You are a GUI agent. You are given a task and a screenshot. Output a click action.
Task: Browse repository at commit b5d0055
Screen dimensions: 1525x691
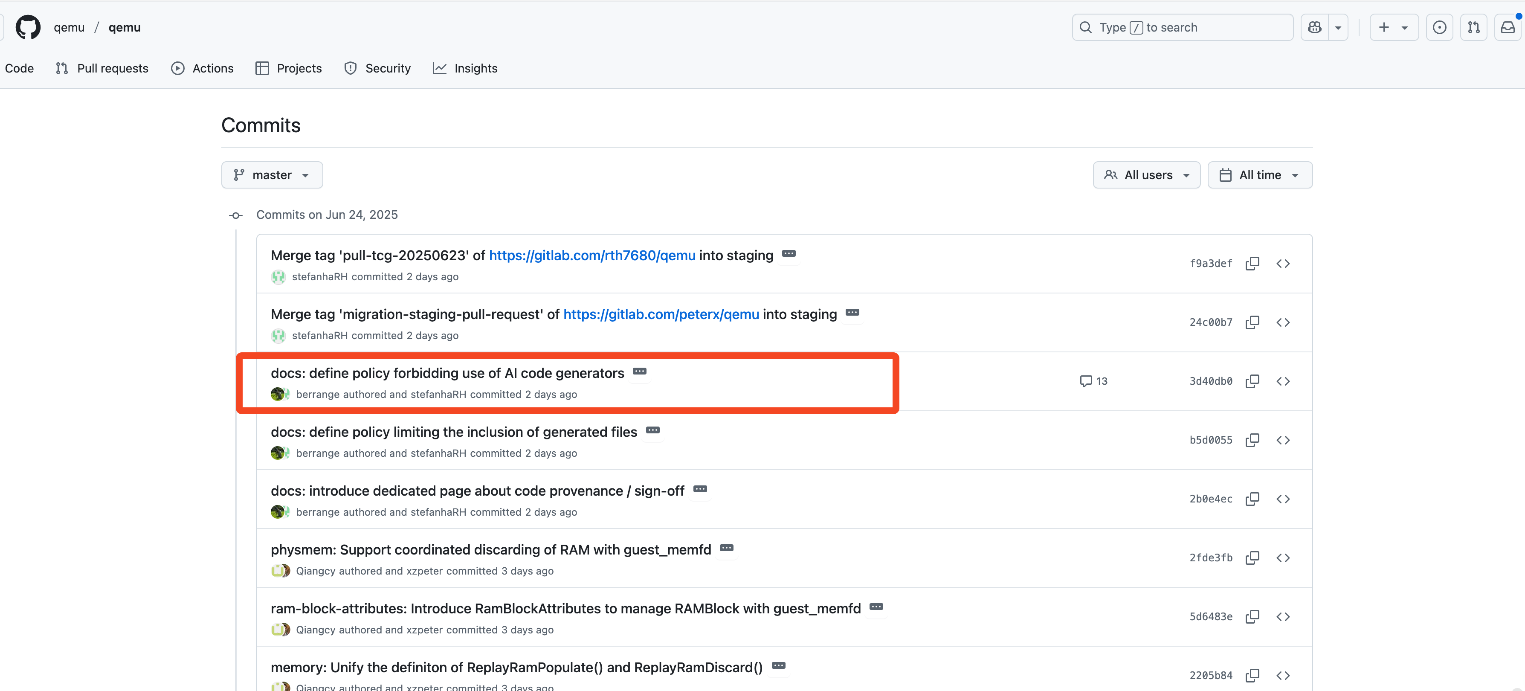click(x=1283, y=440)
